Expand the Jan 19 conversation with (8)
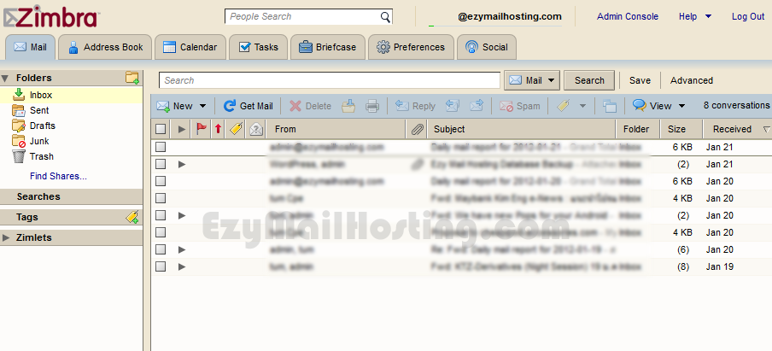Viewport: 772px width, 351px height. tap(182, 266)
